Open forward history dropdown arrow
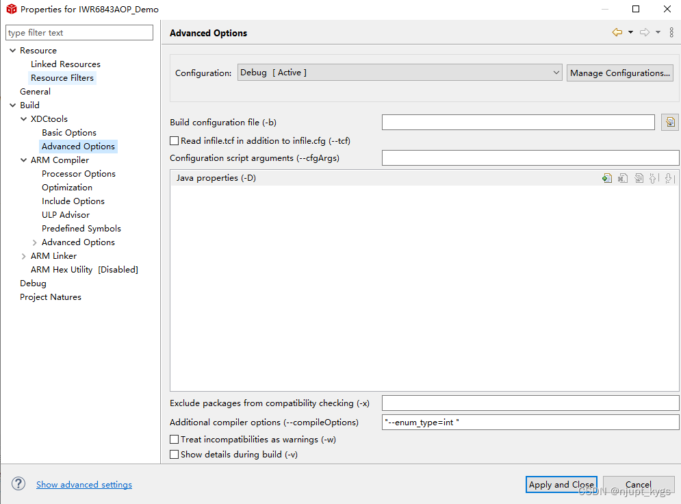The image size is (681, 504). coord(658,32)
